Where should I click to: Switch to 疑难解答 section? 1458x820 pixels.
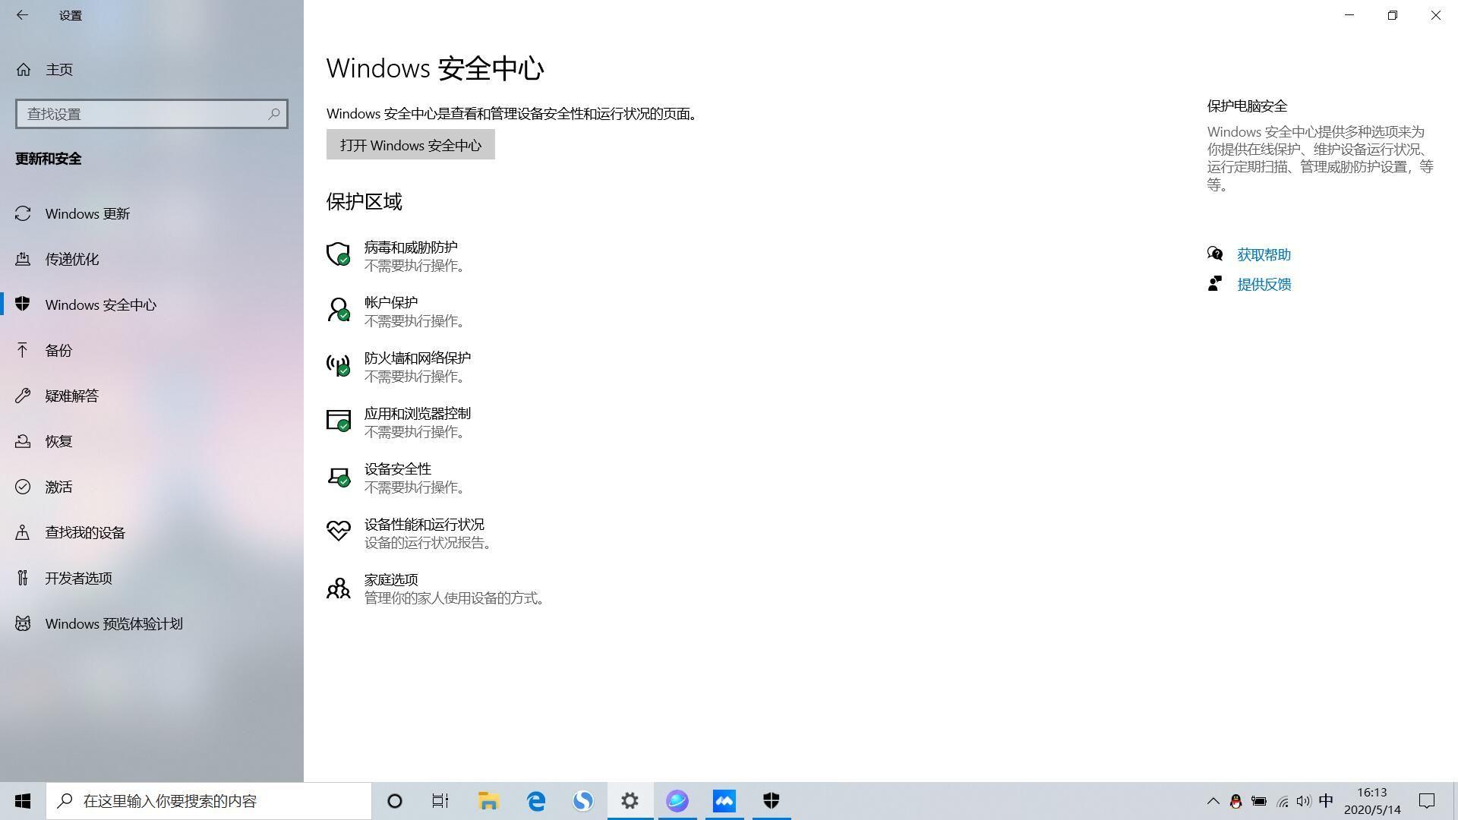pos(71,396)
